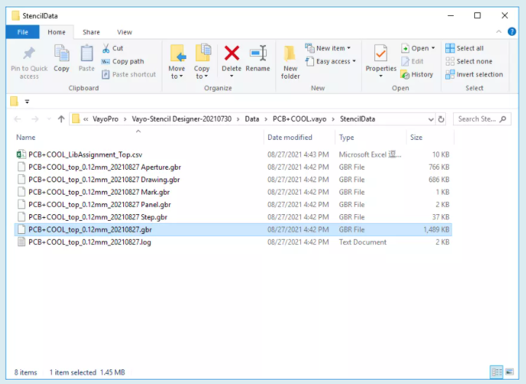Open the Delete options dropdown arrow
526x384 pixels.
[232, 77]
